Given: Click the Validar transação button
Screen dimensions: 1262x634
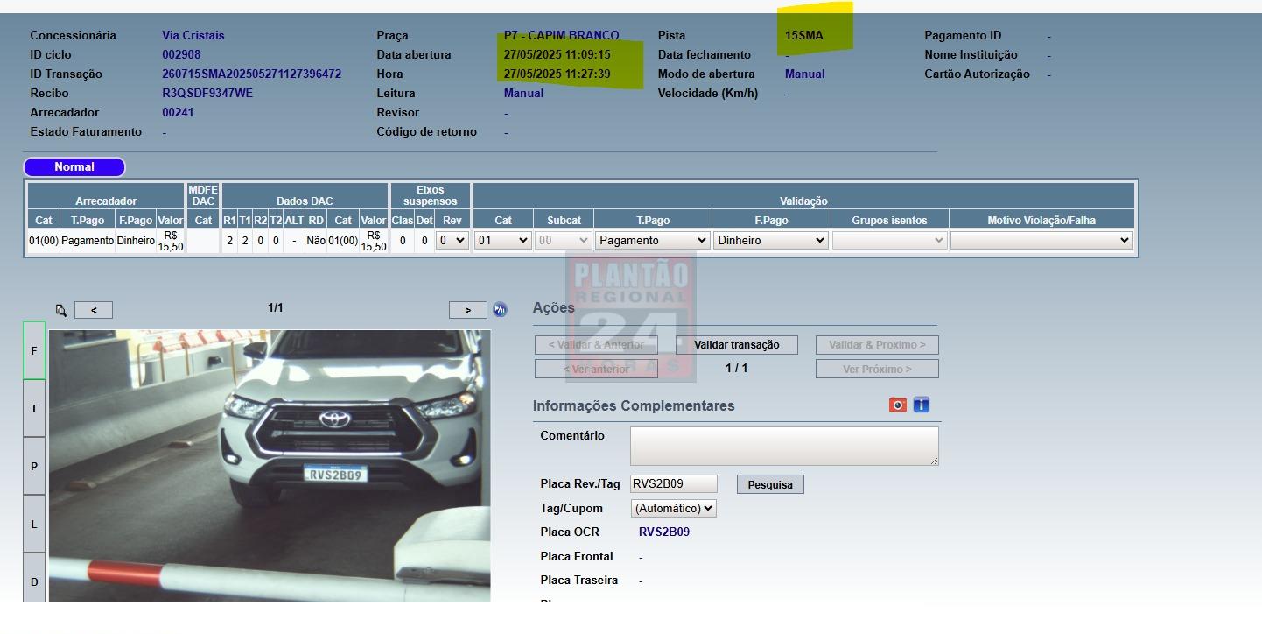Looking at the screenshot, I should tap(736, 345).
